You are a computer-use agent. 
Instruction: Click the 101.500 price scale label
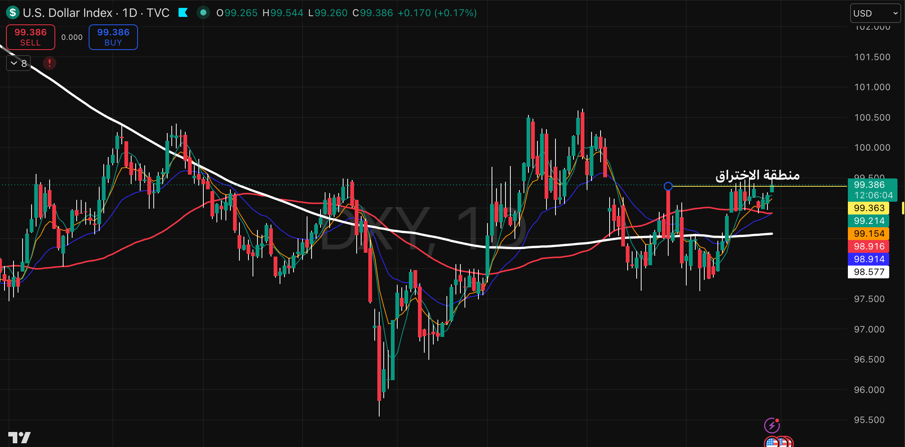coord(872,57)
